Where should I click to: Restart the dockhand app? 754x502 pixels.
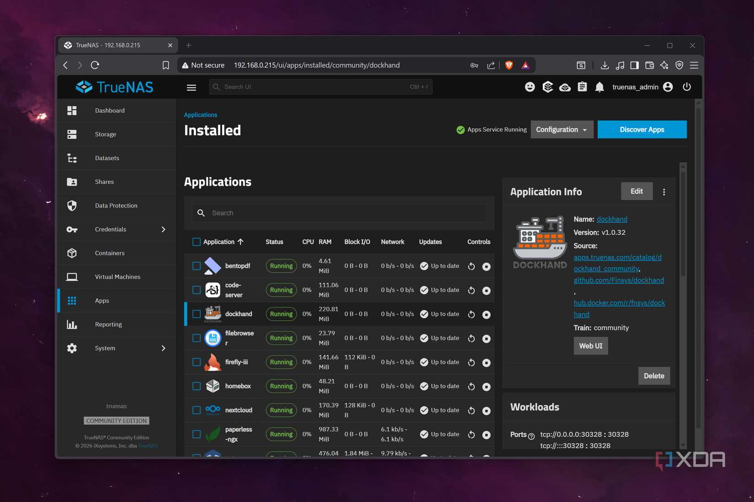click(x=472, y=314)
